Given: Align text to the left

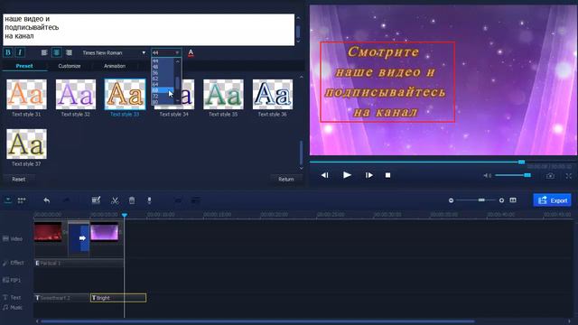Looking at the screenshot, I should point(44,52).
